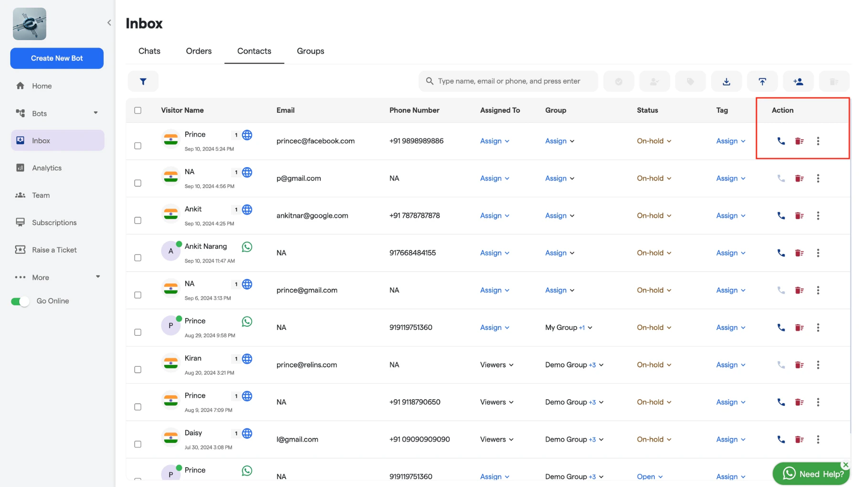Change On-hold status for Ankit row

(x=654, y=215)
